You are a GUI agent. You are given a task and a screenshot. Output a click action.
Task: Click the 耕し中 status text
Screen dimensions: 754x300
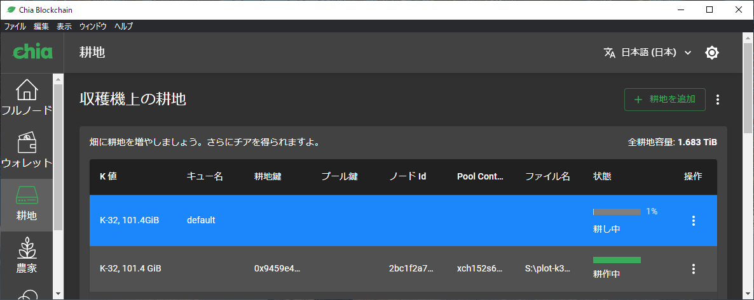point(607,230)
